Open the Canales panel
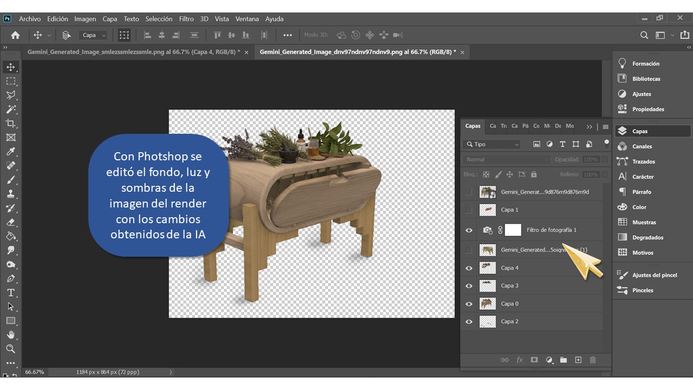The height and width of the screenshot is (390, 693). 642,146
